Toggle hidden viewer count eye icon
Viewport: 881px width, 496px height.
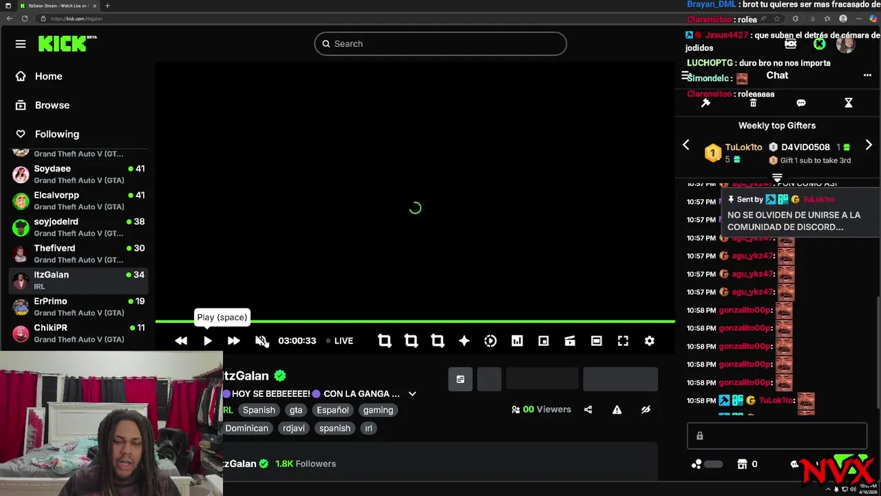pyautogui.click(x=646, y=409)
